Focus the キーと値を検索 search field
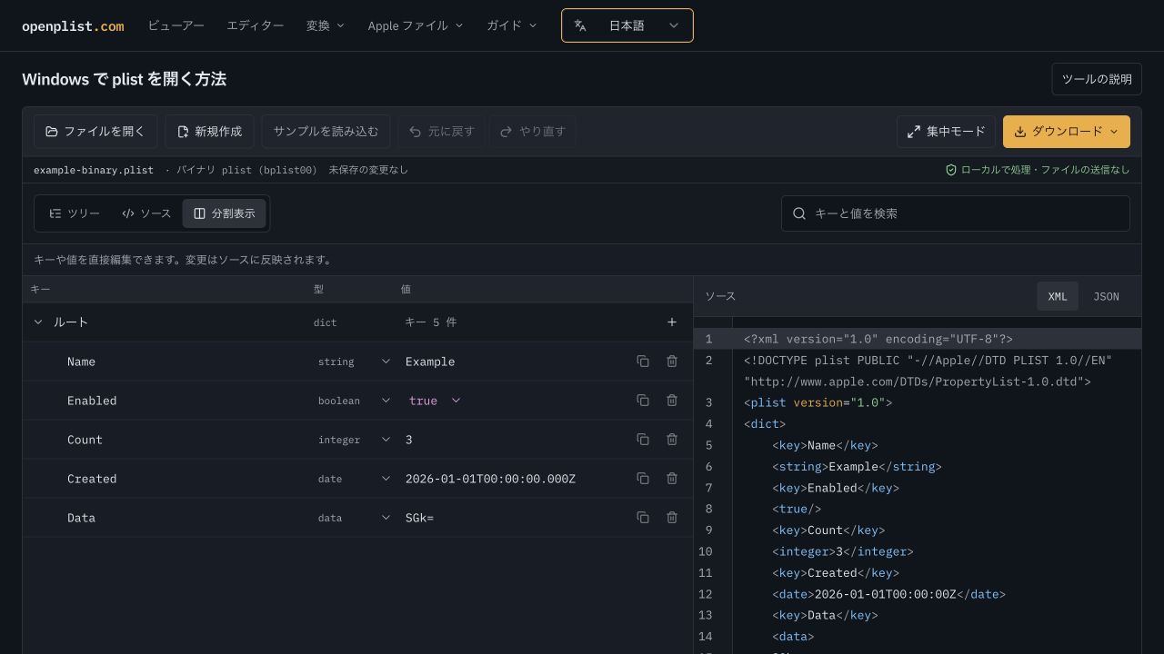This screenshot has height=654, width=1164. (956, 213)
